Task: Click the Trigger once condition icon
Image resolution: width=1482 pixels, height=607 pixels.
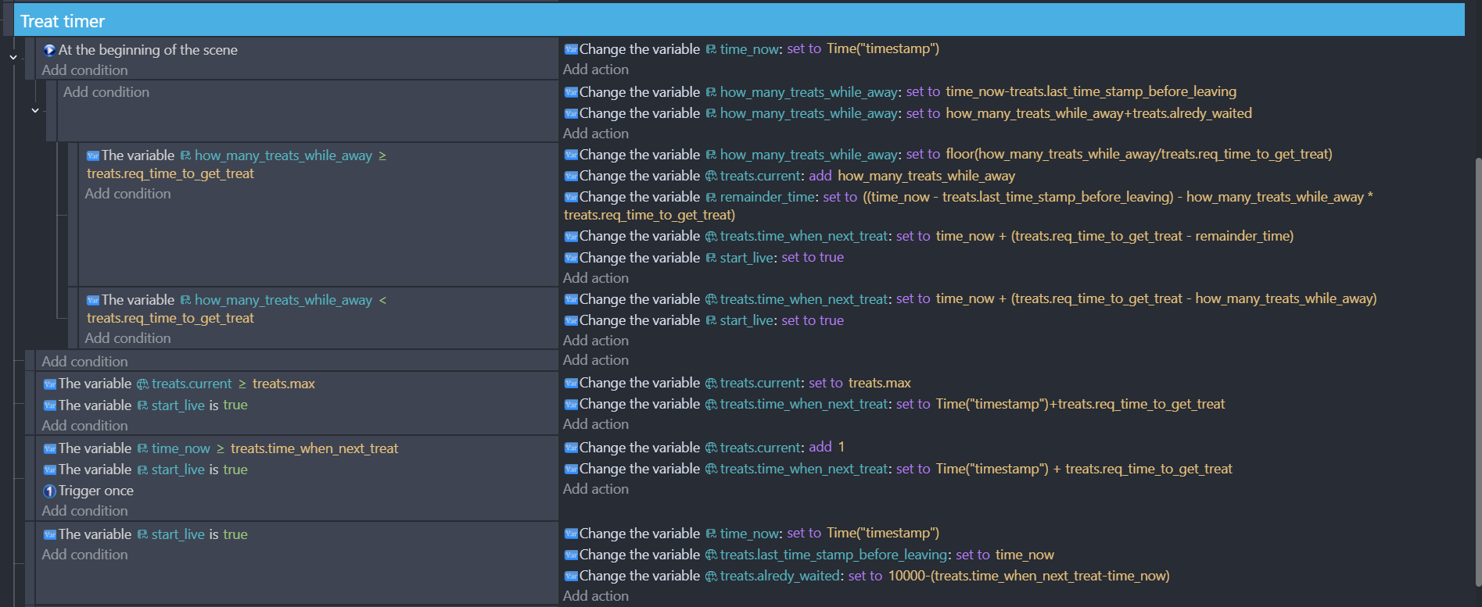Action: point(49,491)
